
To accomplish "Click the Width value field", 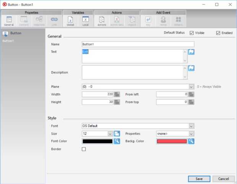I will tap(97, 94).
